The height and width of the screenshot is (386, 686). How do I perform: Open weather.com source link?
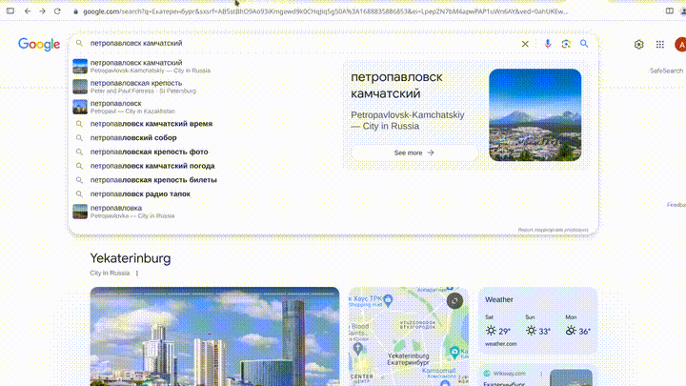click(500, 344)
